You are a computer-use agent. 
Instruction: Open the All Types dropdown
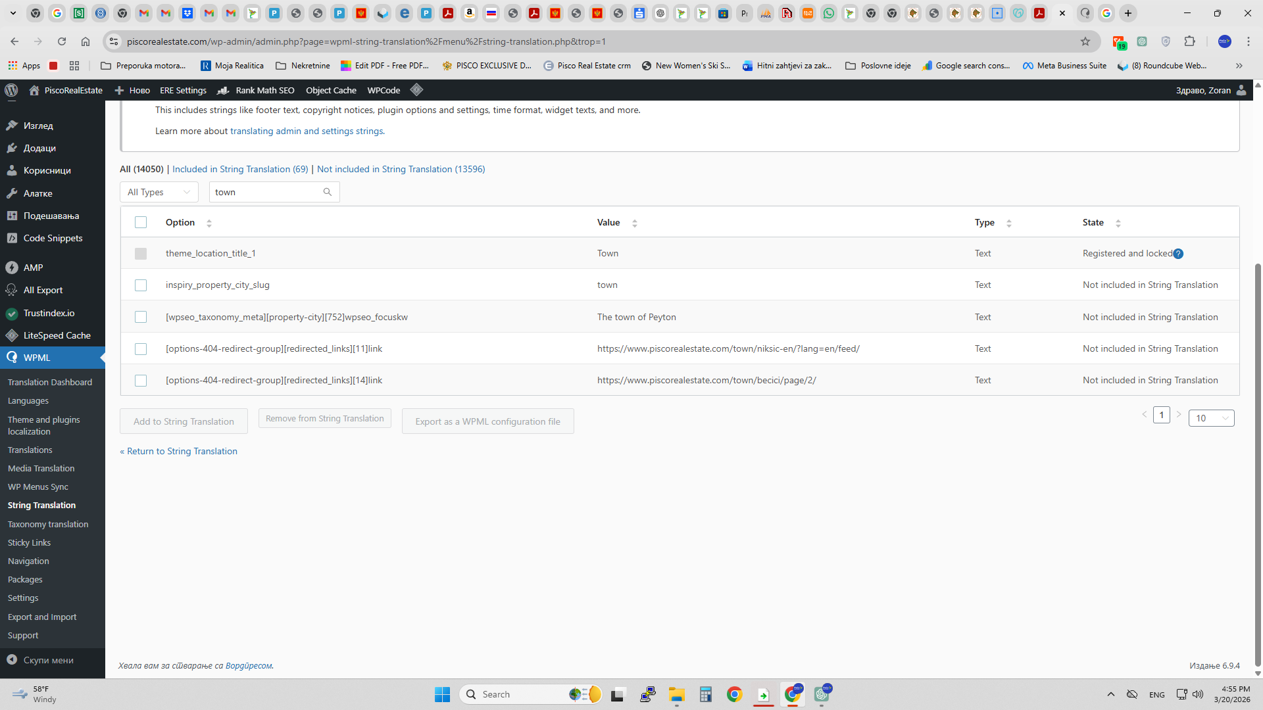click(x=159, y=192)
